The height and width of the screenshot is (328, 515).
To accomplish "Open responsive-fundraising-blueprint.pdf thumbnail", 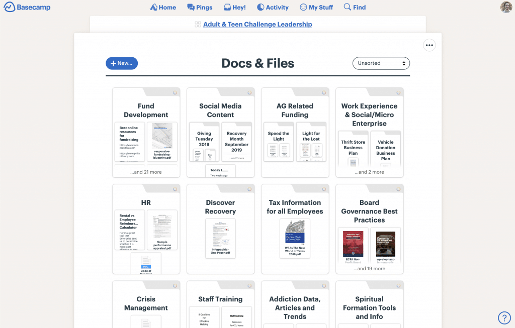I will (162, 142).
